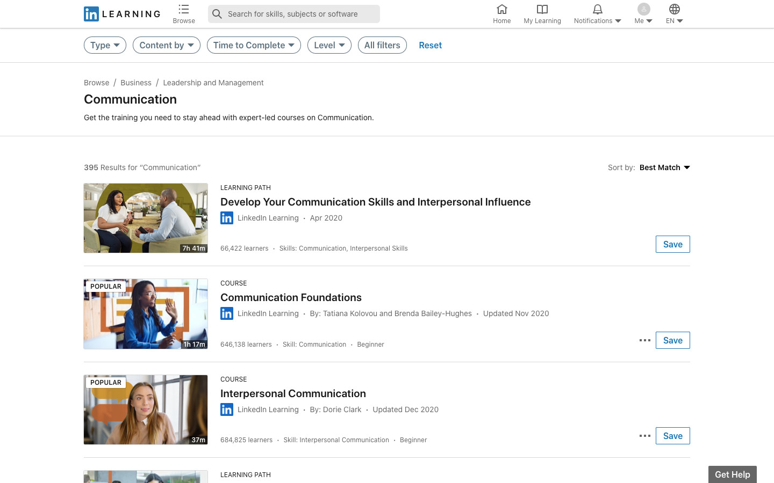Open My Learning book icon
Image resolution: width=774 pixels, height=483 pixels.
(x=542, y=10)
